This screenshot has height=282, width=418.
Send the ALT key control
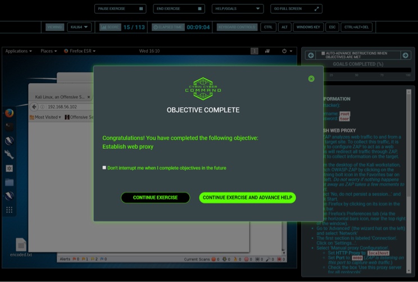tap(284, 27)
